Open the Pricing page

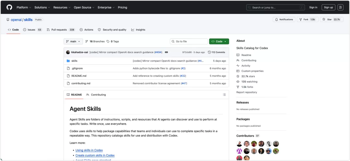122,7
